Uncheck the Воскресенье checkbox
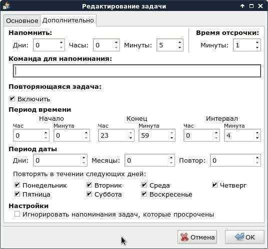Screen dimensions: 268x249 tap(144, 194)
